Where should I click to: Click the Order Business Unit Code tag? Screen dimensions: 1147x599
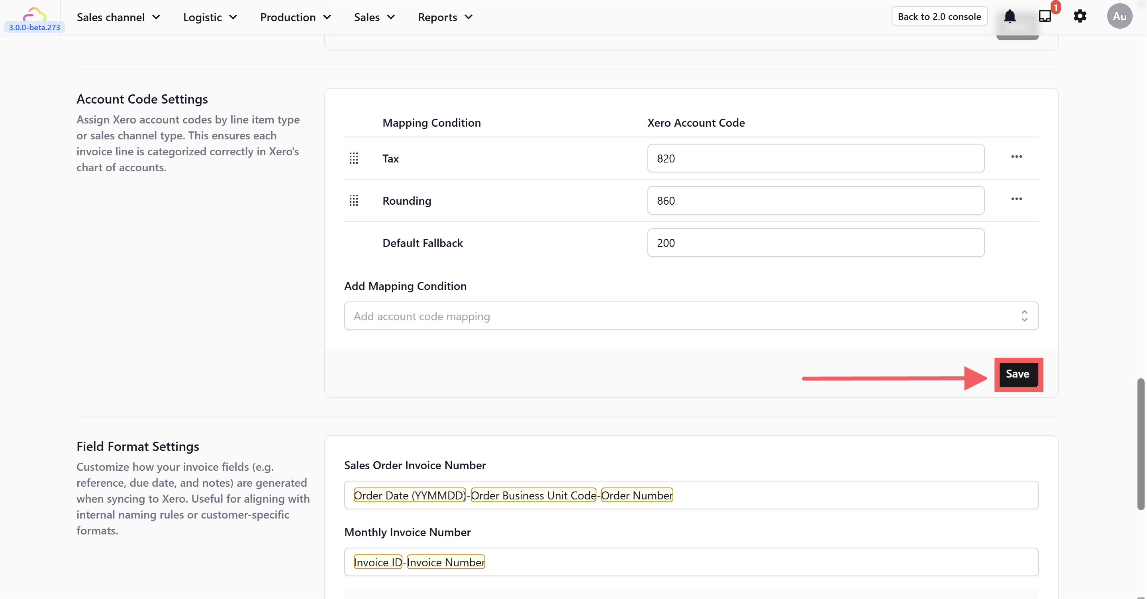[533, 495]
